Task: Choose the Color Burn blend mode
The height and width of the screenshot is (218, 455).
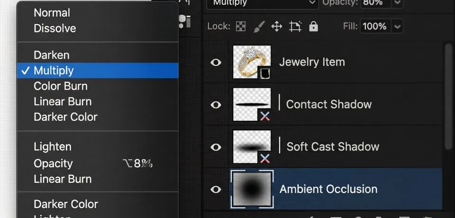Action: [61, 86]
